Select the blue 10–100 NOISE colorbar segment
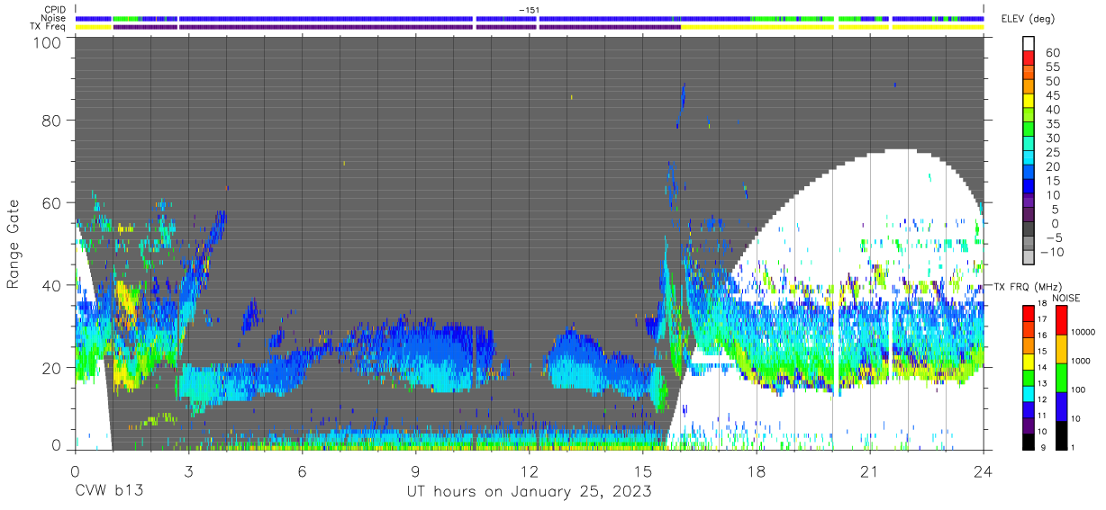The width and height of the screenshot is (1106, 510). tap(1060, 406)
